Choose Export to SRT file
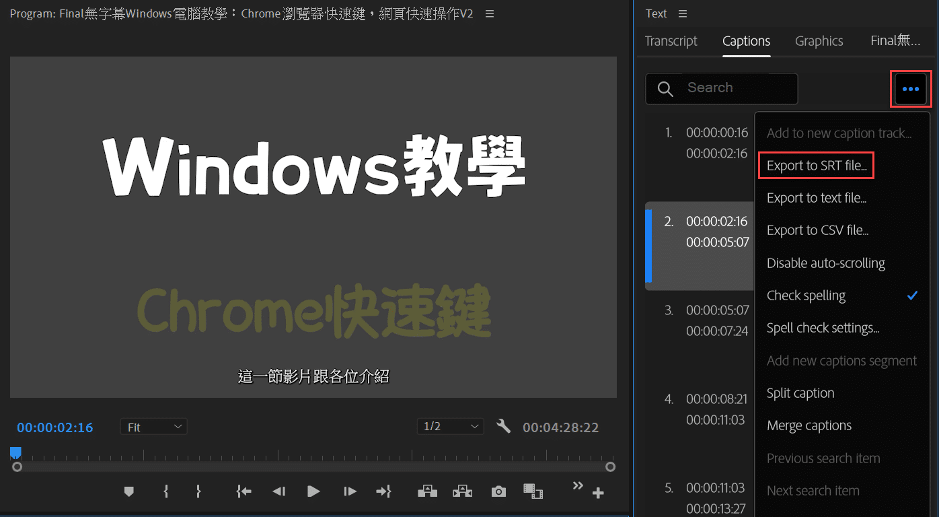The image size is (939, 517). coord(817,166)
